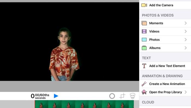Click the girl in the video preview

pos(64,55)
